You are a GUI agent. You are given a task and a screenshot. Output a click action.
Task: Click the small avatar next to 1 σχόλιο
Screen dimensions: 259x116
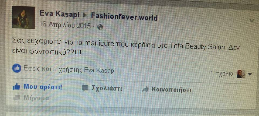pos(241,74)
